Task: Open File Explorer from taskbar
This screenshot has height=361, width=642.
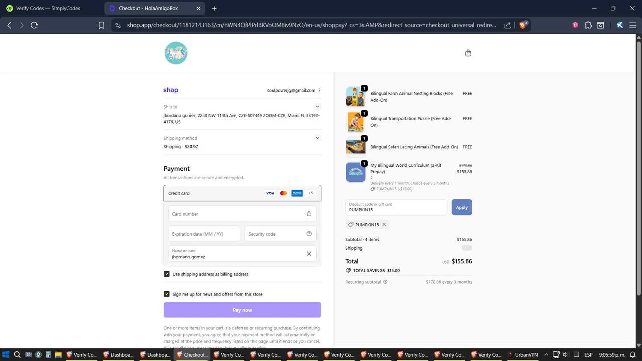Action: point(58,355)
